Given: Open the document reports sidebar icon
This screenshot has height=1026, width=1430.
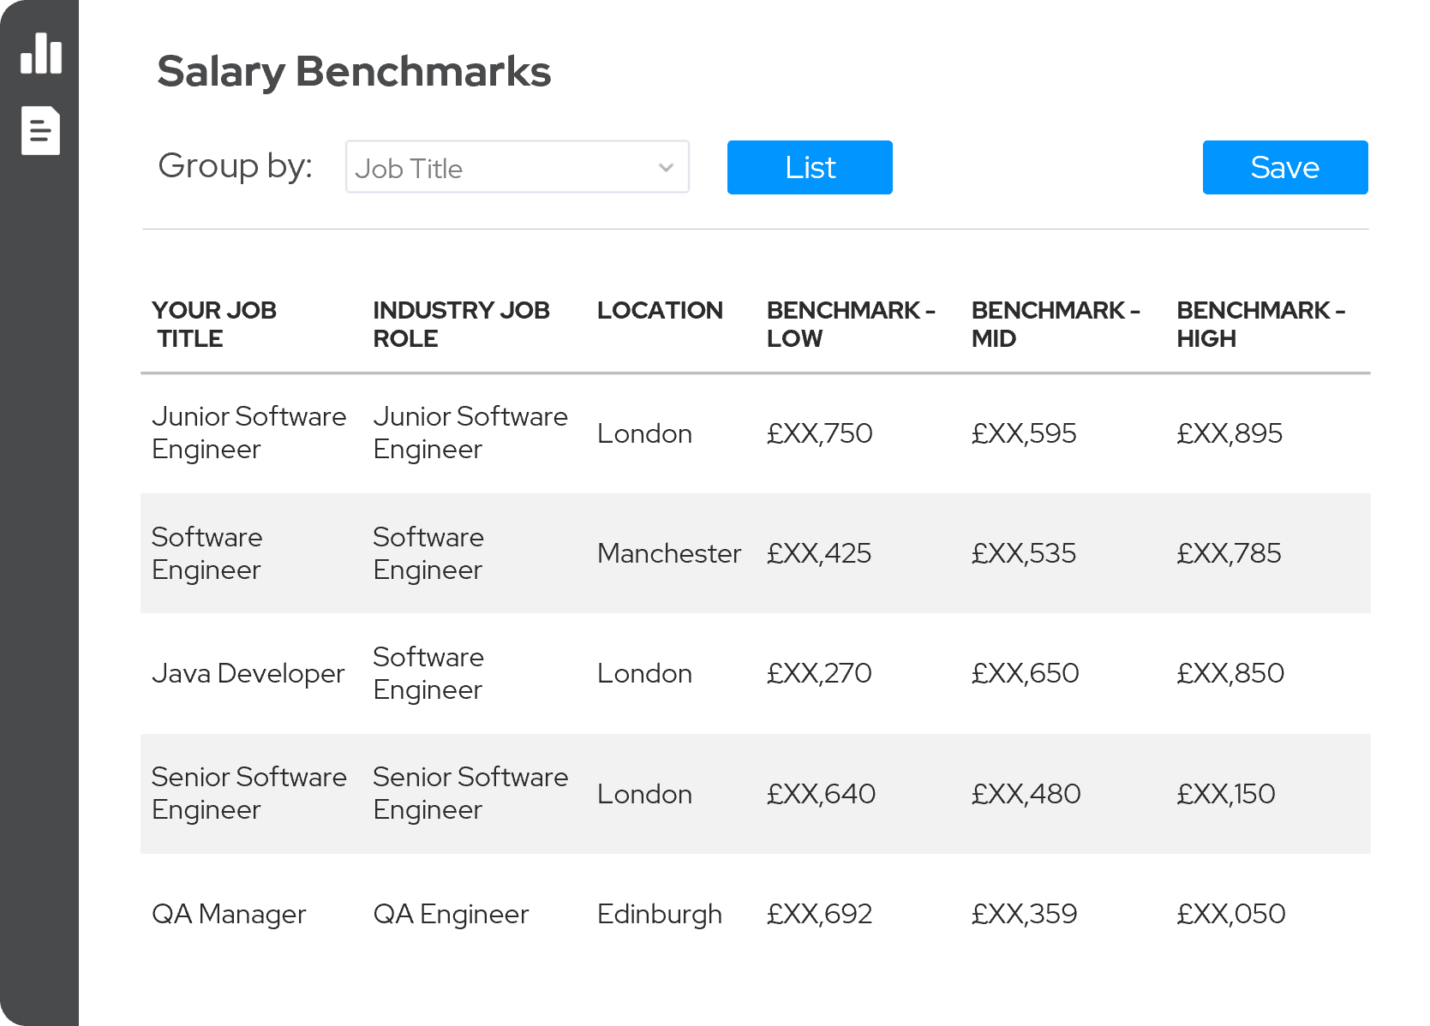Looking at the screenshot, I should [40, 131].
